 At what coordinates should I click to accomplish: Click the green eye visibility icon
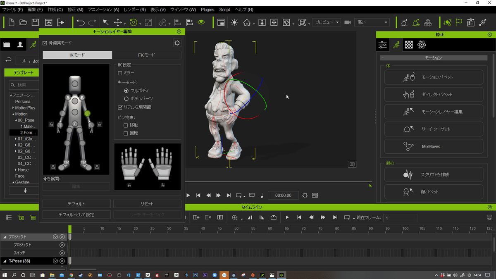click(201, 22)
